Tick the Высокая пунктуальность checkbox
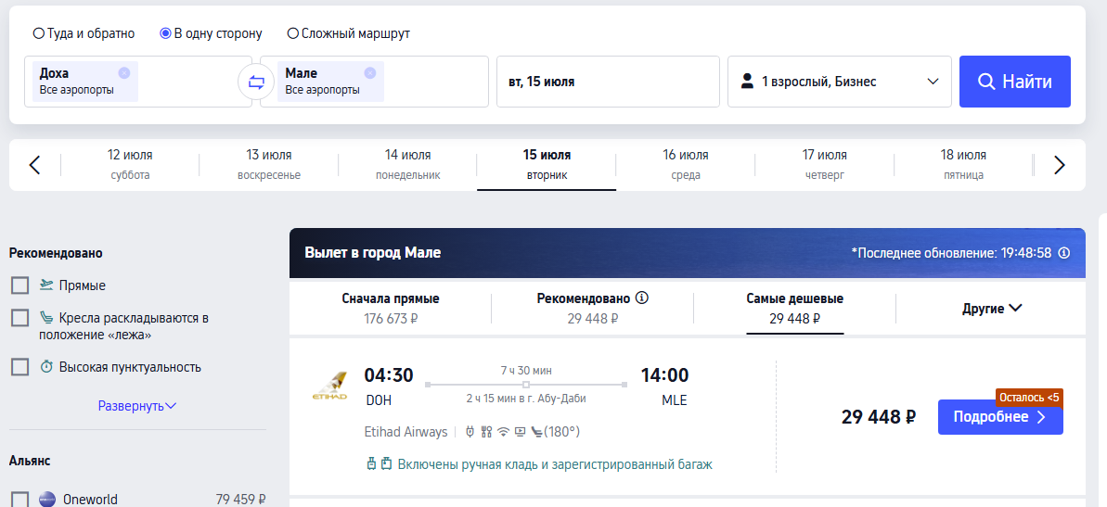This screenshot has width=1107, height=507. click(x=19, y=367)
